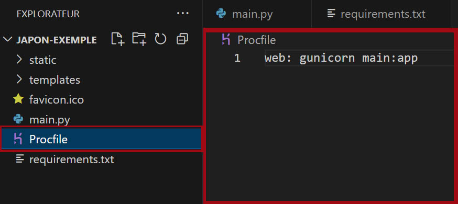Collapse all folders in the explorer
This screenshot has height=204, width=458.
(x=182, y=39)
